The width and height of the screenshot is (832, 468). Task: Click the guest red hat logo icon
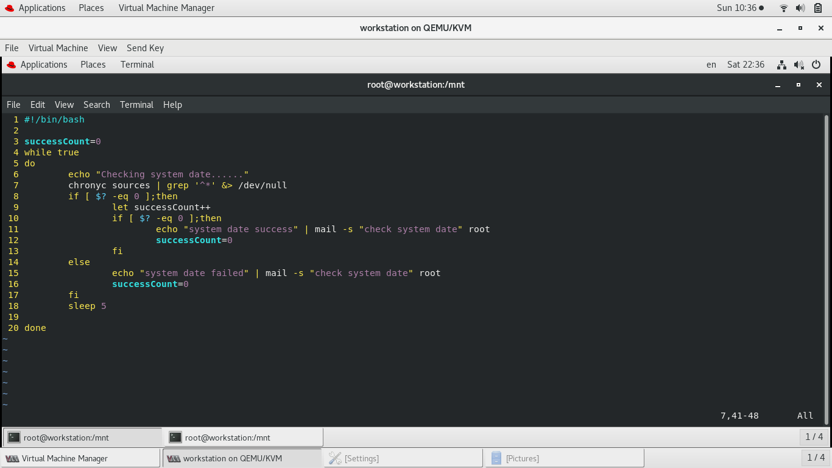[x=11, y=65]
